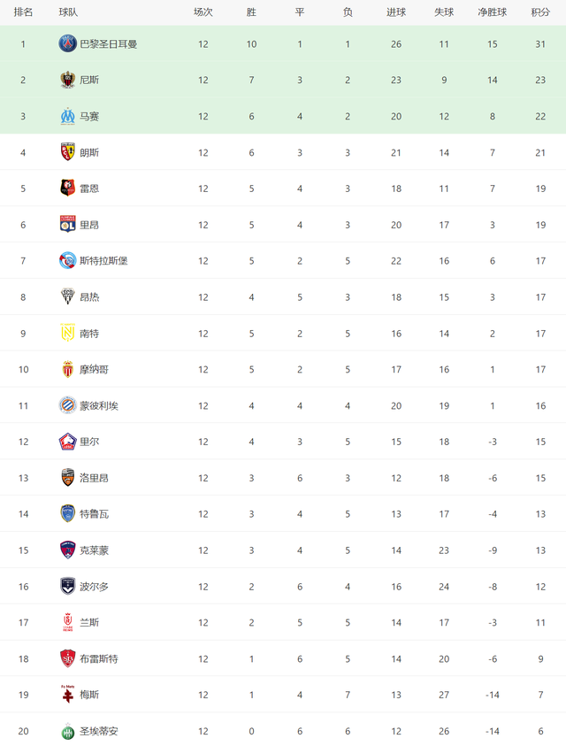Open the 巴黎圣日耳曼 team name link
566x746 pixels.
click(109, 44)
